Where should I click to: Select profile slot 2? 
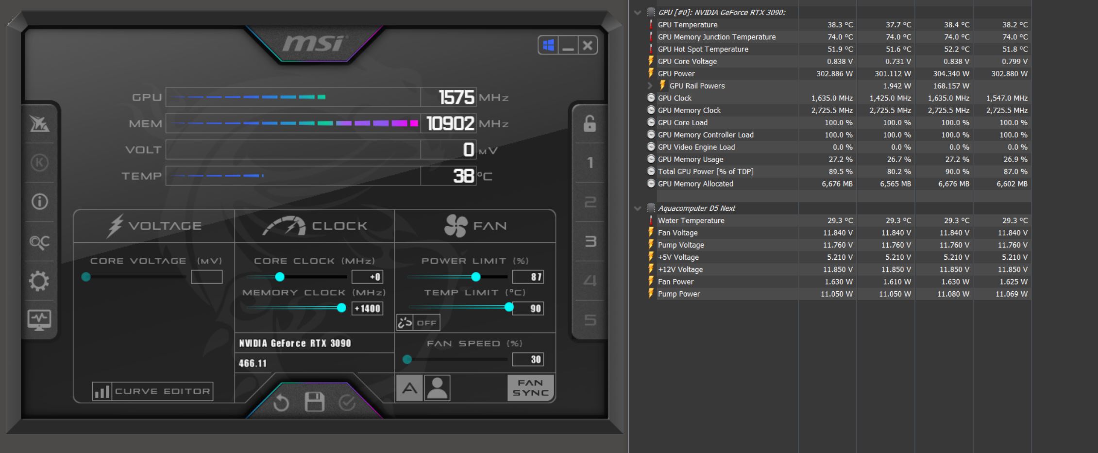point(590,202)
